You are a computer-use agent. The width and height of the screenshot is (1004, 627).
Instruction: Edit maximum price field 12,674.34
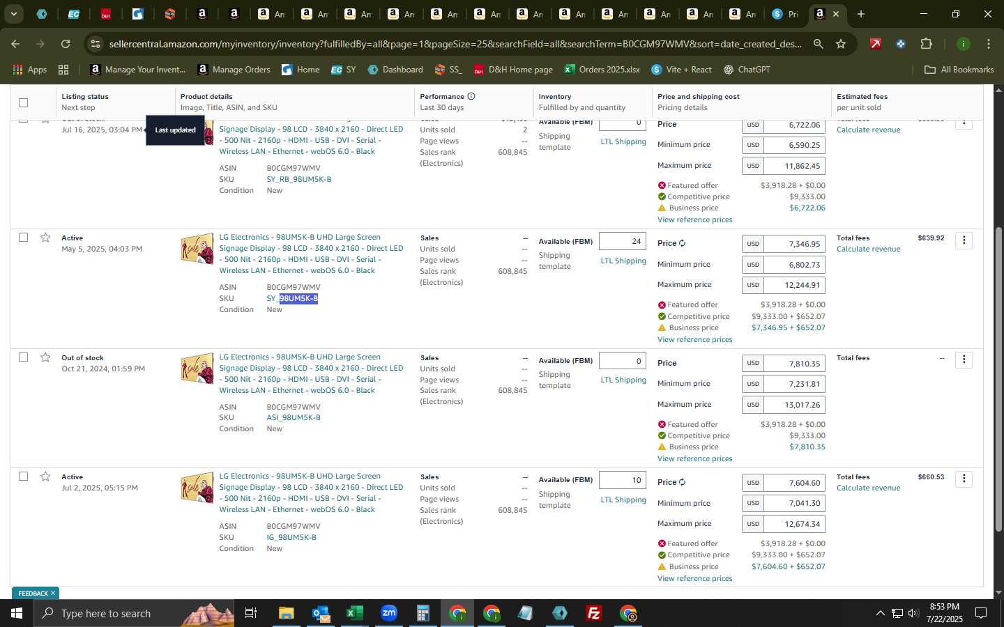[x=795, y=524]
